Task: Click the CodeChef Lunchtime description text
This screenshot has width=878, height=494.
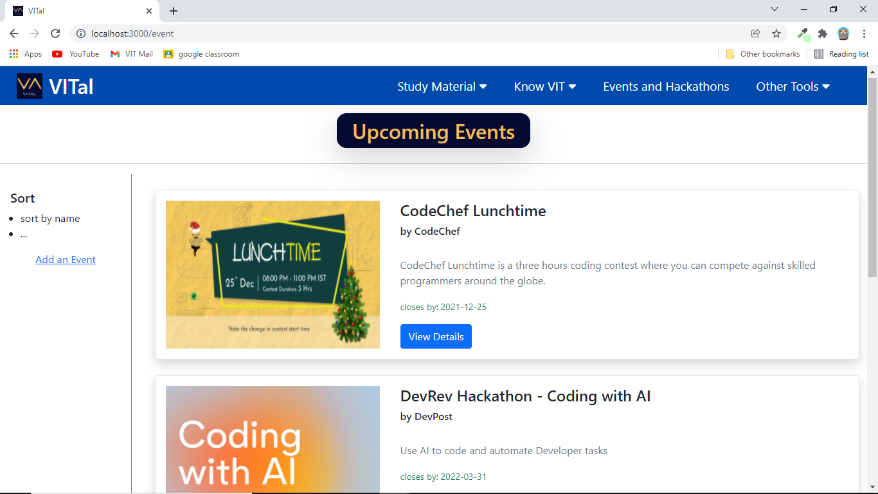Action: pos(607,273)
